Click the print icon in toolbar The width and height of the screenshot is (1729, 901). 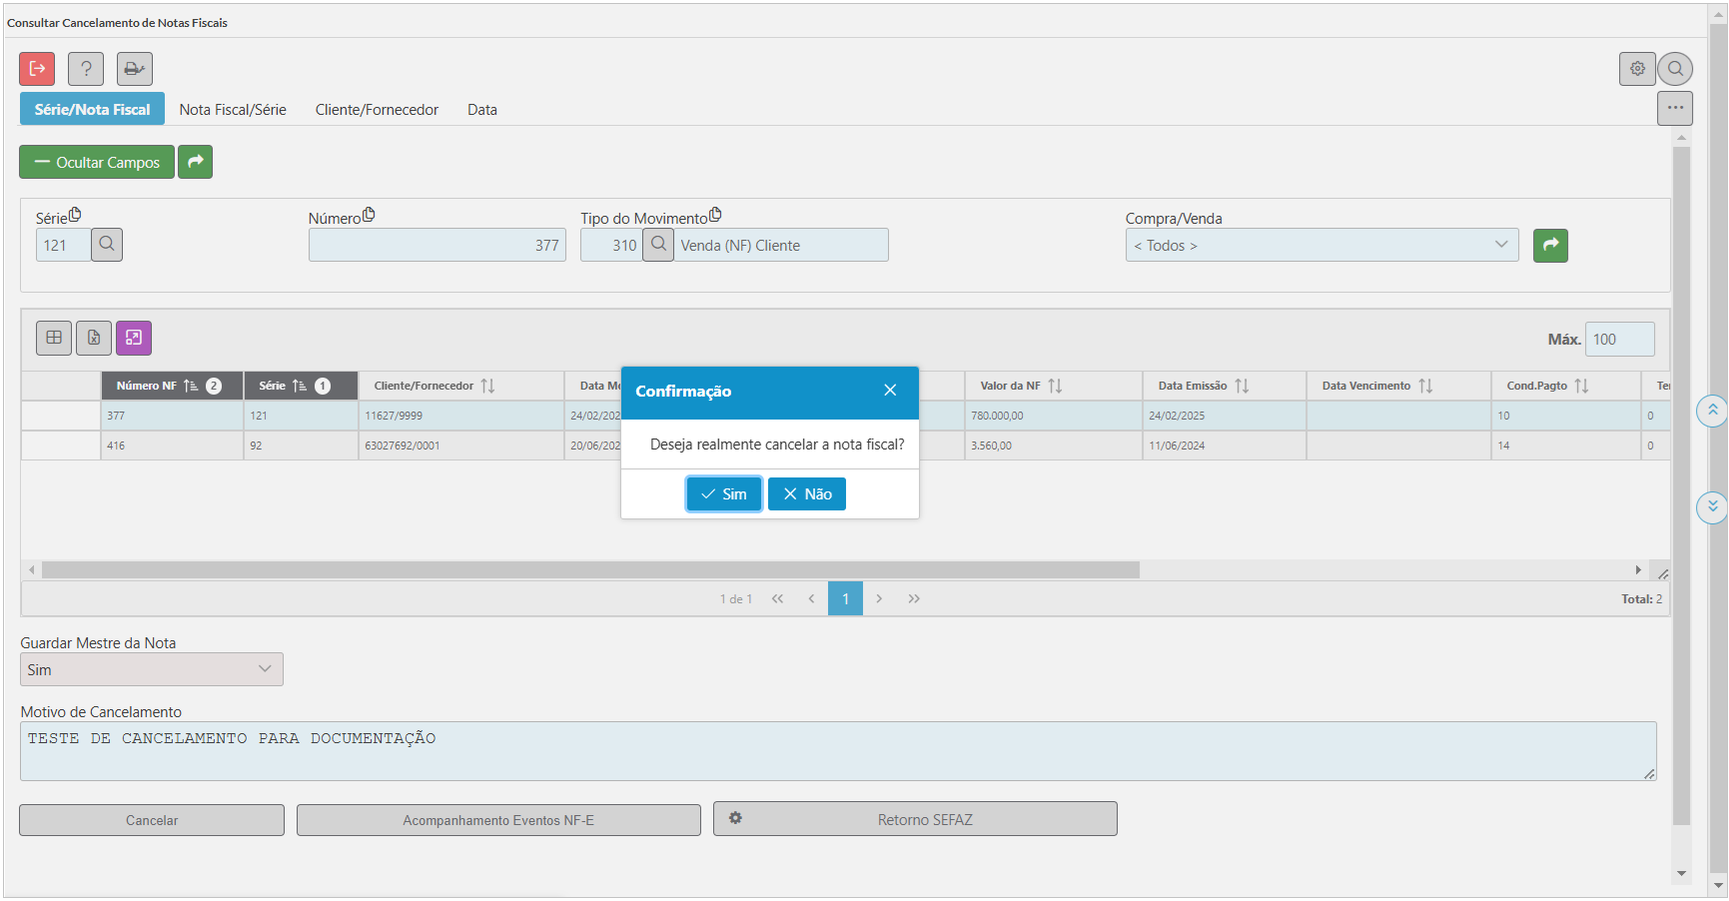pyautogui.click(x=134, y=69)
